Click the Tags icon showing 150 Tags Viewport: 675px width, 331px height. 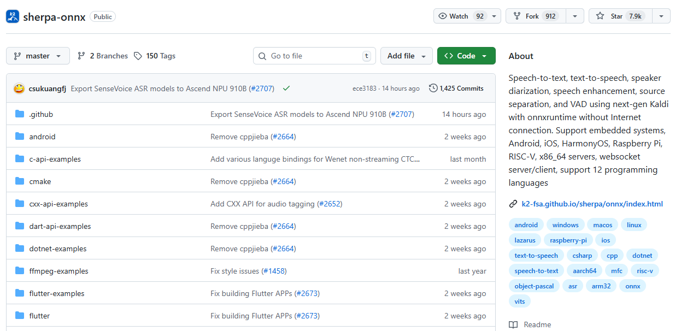point(138,56)
